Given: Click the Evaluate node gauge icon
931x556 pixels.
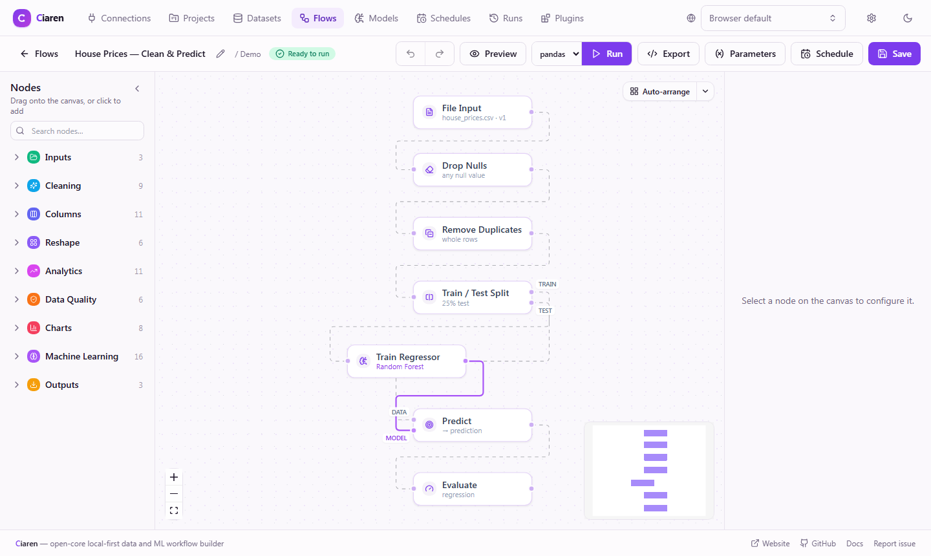Looking at the screenshot, I should pyautogui.click(x=429, y=489).
